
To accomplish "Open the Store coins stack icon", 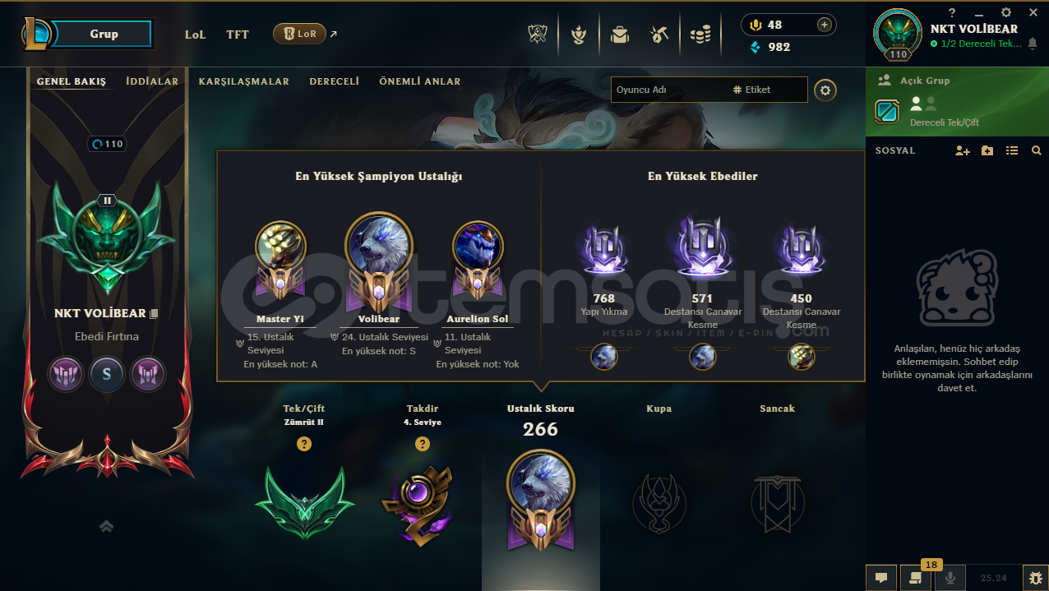I will coord(700,35).
